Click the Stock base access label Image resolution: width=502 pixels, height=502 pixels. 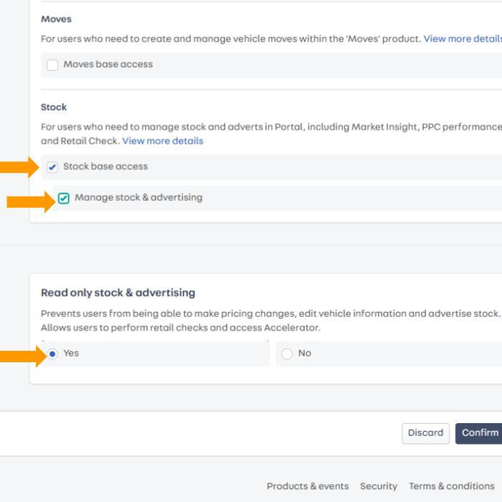point(105,166)
